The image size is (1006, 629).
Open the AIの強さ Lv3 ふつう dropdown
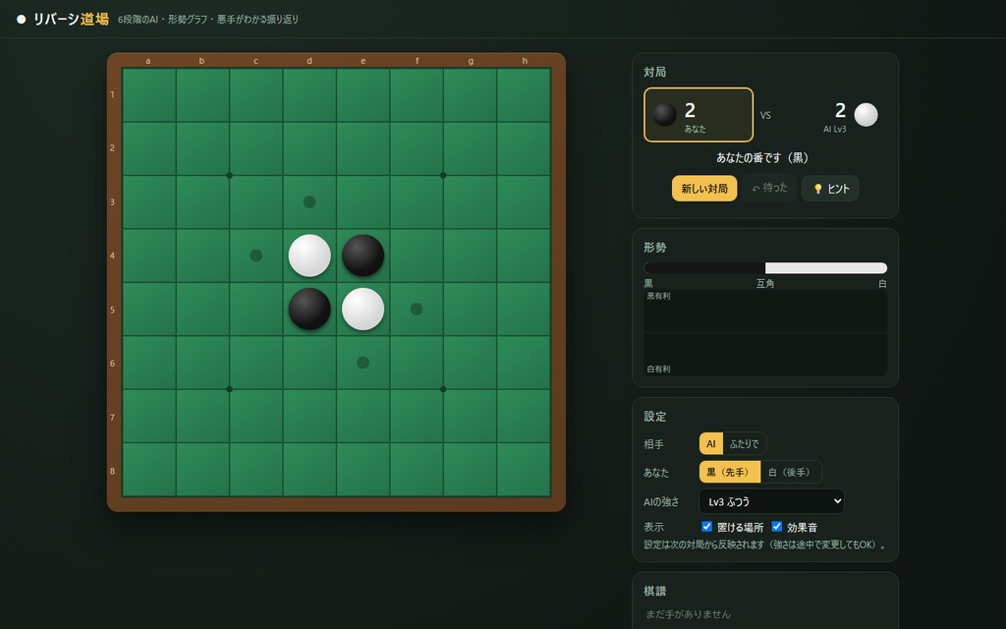point(771,501)
